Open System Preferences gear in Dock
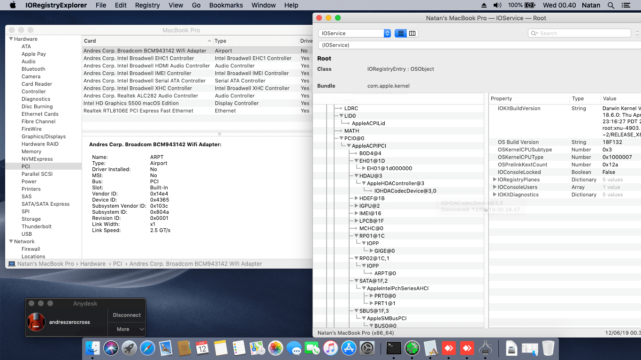Screen dimensions: 641x360 [x=367, y=348]
